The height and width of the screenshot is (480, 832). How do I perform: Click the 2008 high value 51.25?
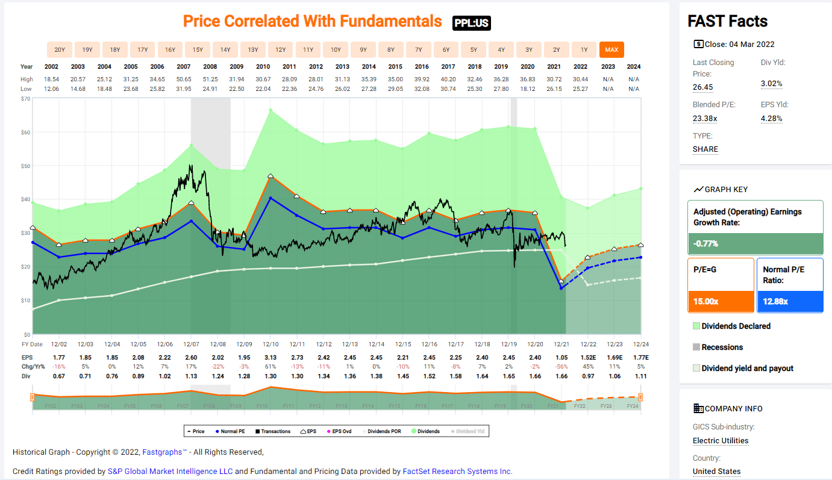tap(210, 79)
